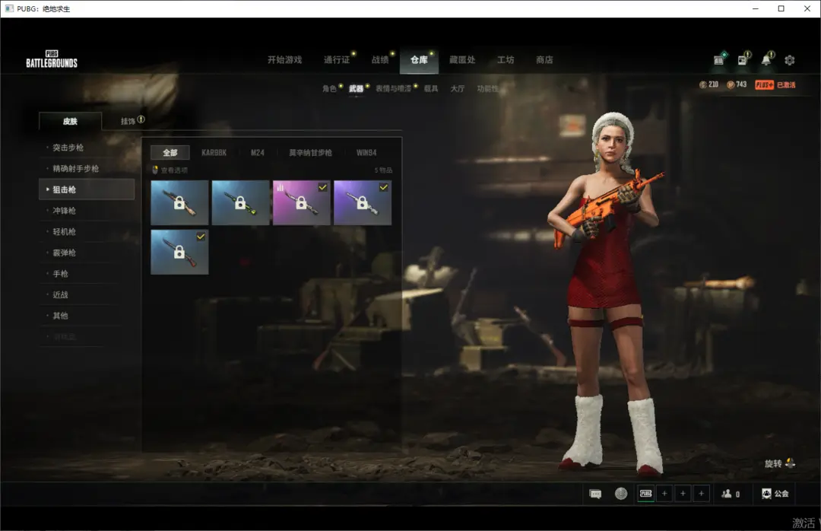The width and height of the screenshot is (821, 531).
Task: Filter skins by 莫辛纳甘步枪
Action: [310, 153]
